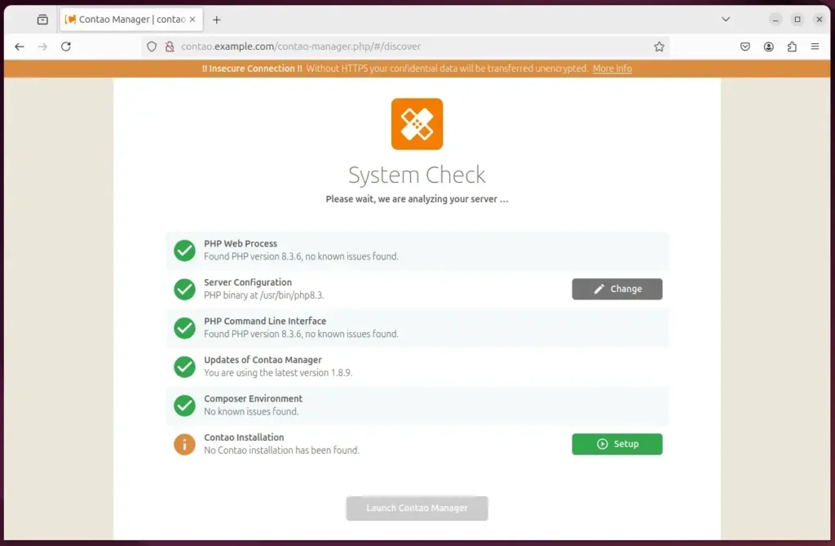This screenshot has width=835, height=546.
Task: Open the Firefox recent browsing icon
Action: [x=42, y=20]
